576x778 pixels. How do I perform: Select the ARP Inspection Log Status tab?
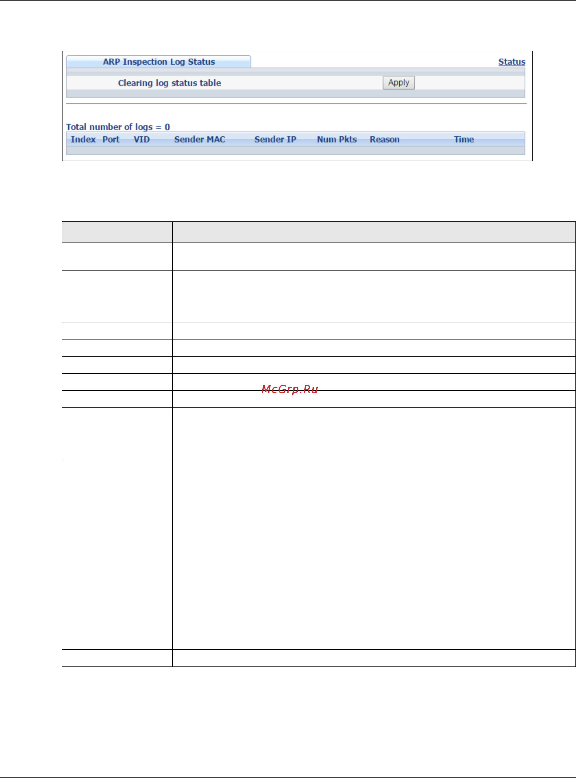pos(159,62)
